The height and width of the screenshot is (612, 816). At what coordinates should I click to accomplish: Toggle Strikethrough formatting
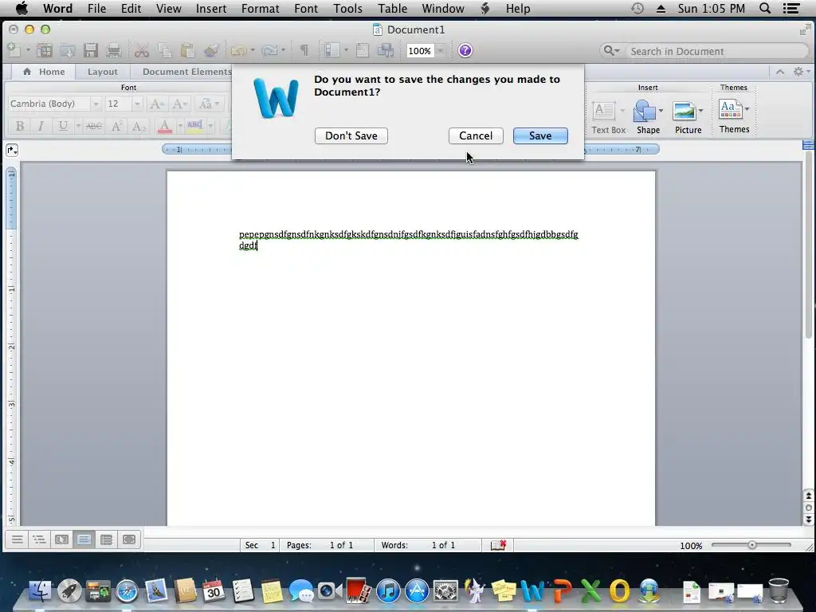94,126
